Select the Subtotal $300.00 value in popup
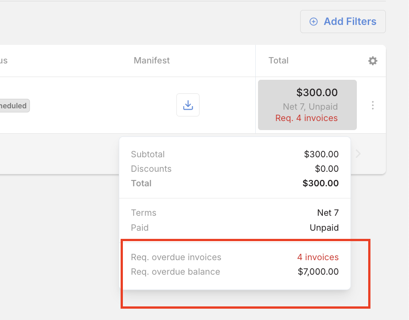Viewport: 409px width, 320px height. point(321,154)
